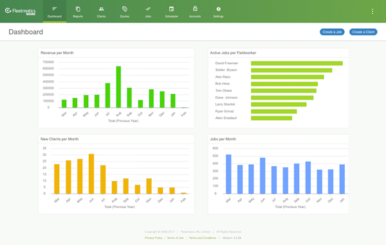Select the Aug bar in Revenue per Month
Screen dimensions: 386x245
(118, 87)
